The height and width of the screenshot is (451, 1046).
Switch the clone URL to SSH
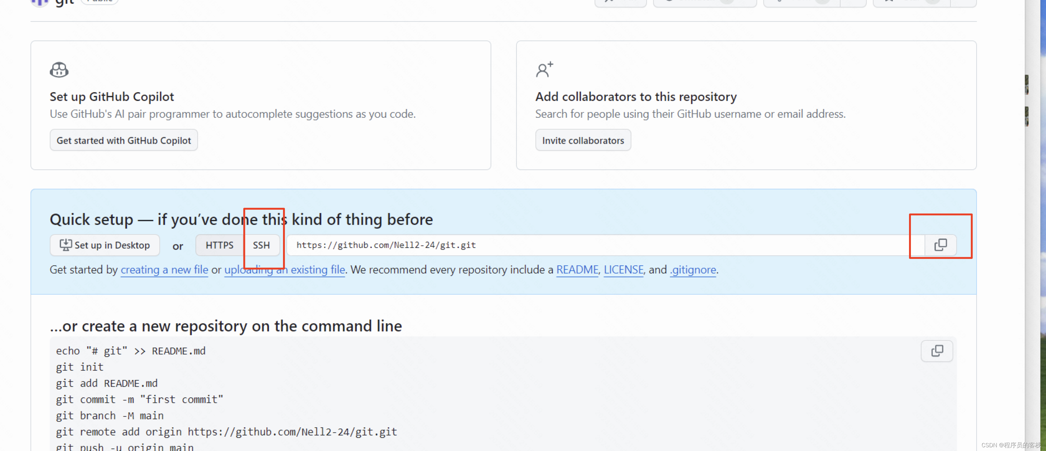coord(261,245)
